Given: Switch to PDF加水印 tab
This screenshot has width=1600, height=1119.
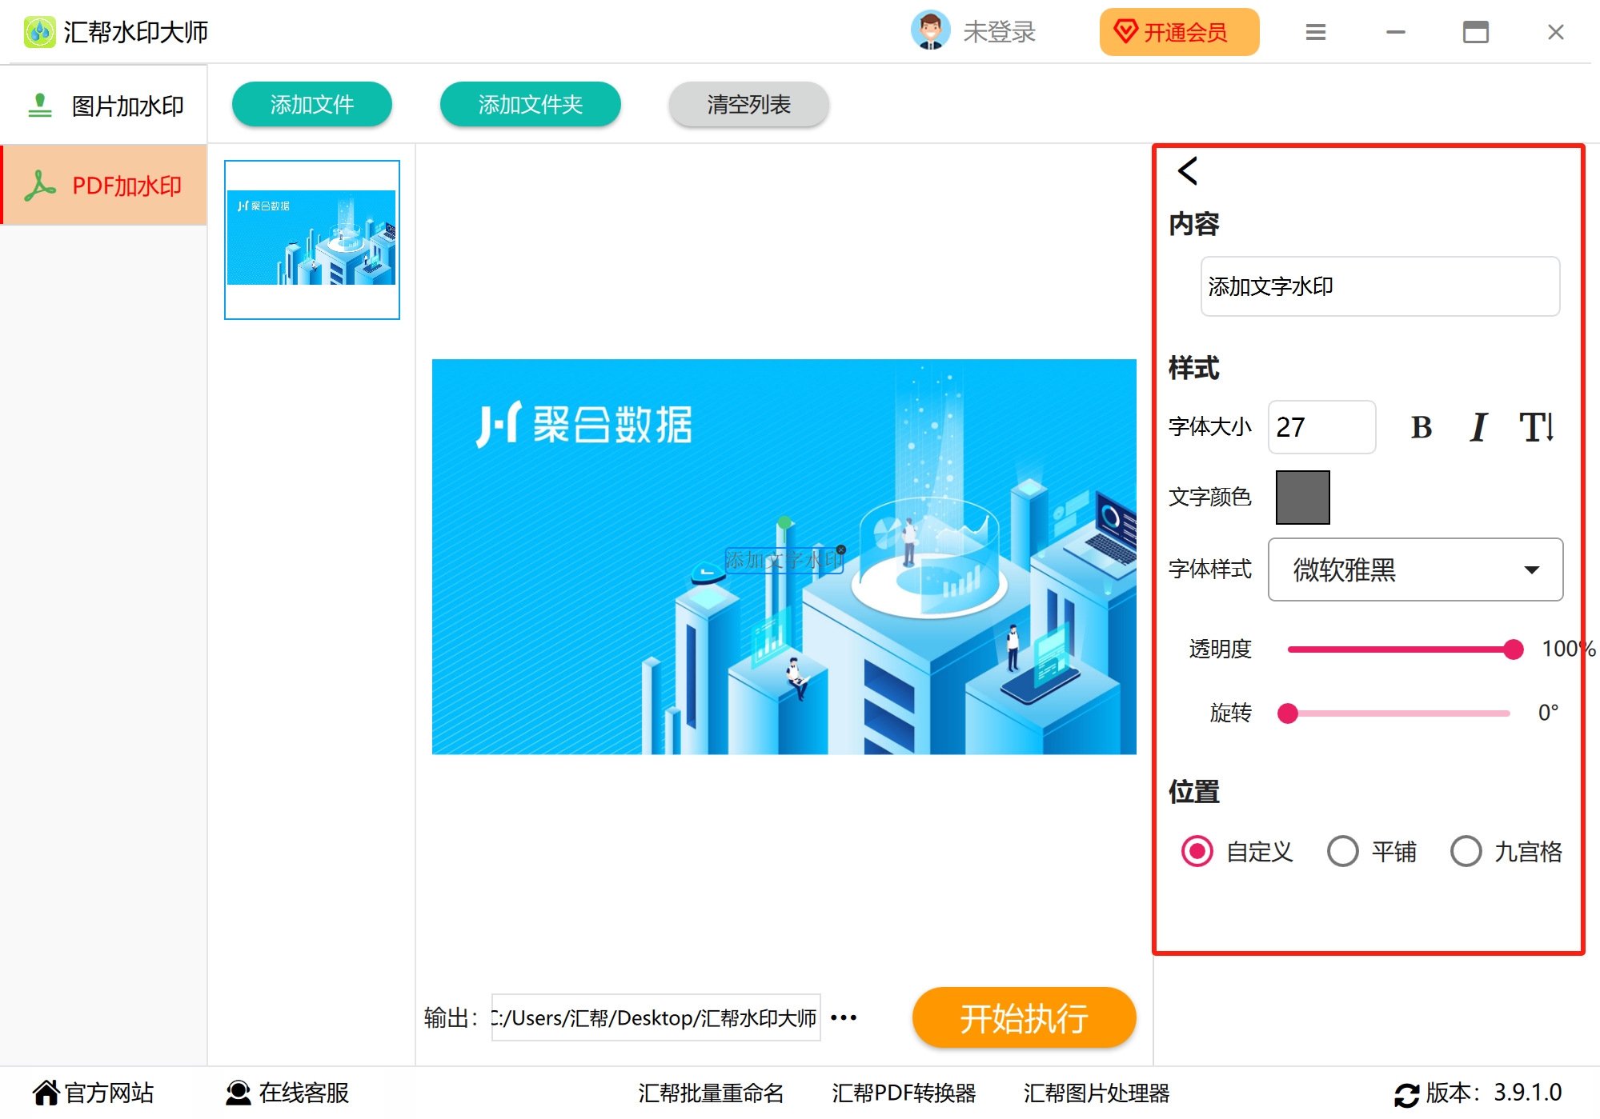Looking at the screenshot, I should click(104, 186).
